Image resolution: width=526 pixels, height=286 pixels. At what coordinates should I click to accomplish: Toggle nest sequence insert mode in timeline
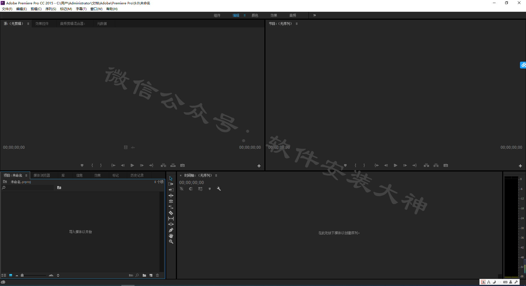tap(182, 189)
